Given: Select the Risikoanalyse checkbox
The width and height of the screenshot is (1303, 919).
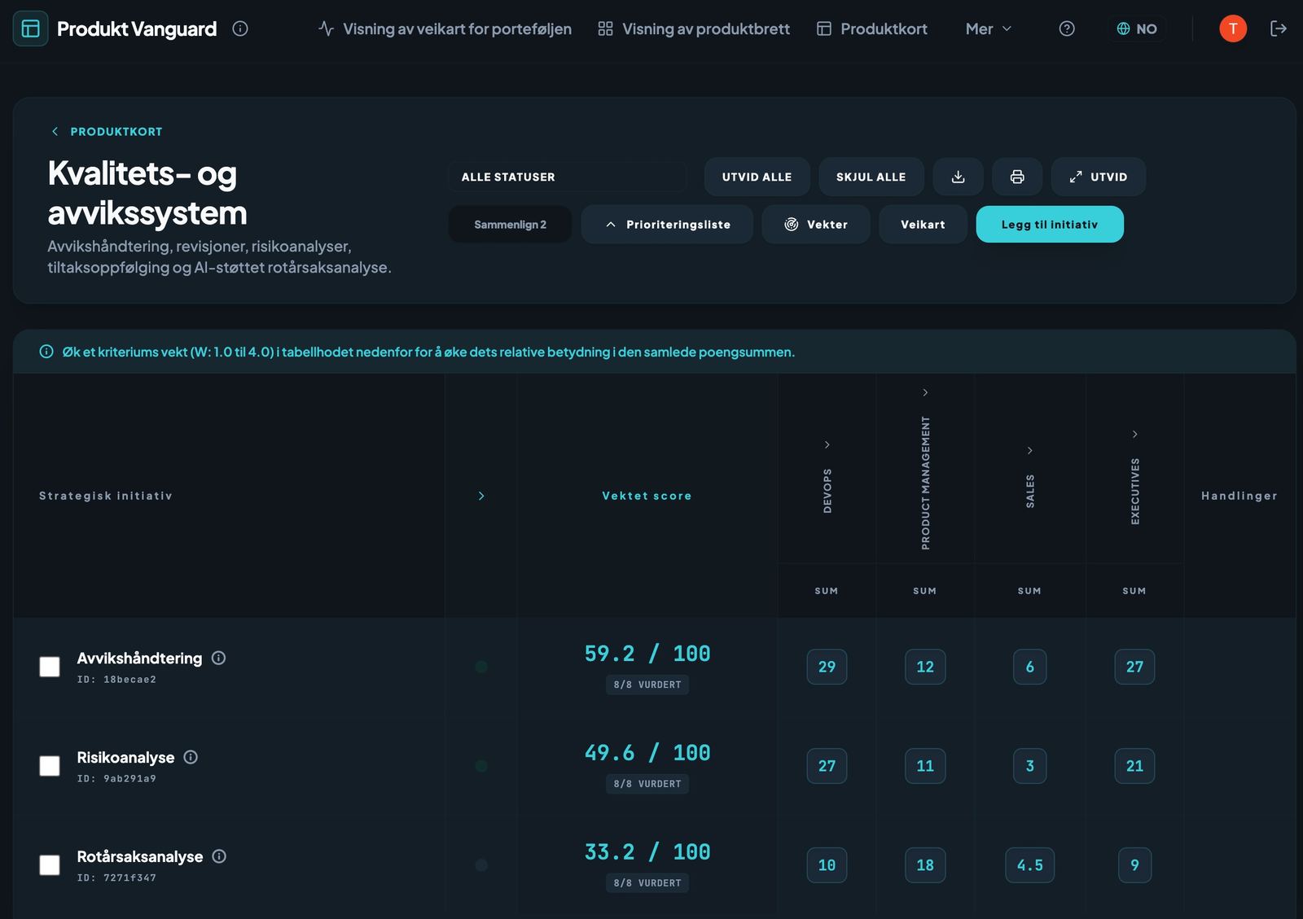Looking at the screenshot, I should (50, 766).
